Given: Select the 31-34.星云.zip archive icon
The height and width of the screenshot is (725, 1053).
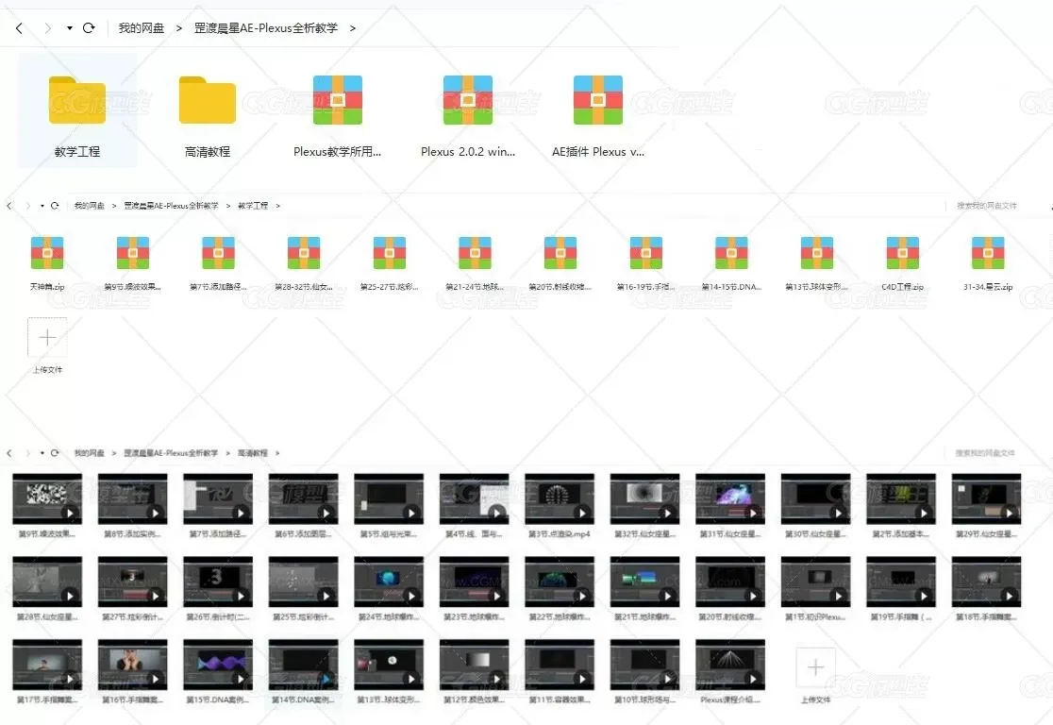Looking at the screenshot, I should pos(988,253).
